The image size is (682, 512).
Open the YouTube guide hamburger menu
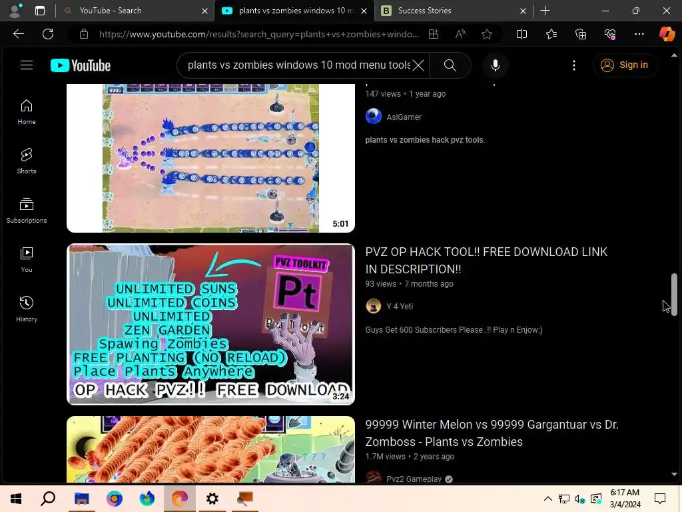(x=27, y=65)
